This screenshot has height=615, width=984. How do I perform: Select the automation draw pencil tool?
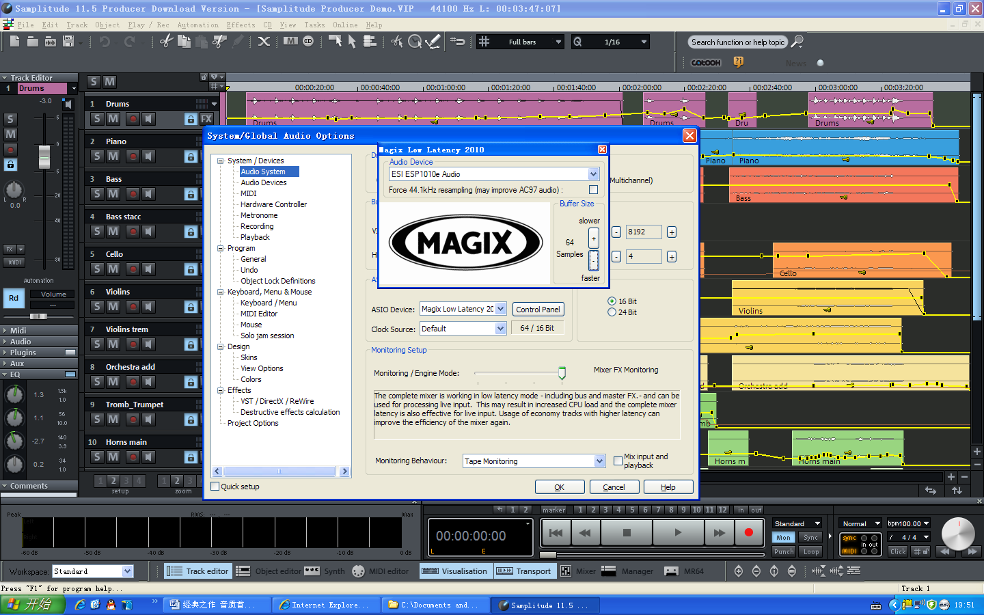pyautogui.click(x=433, y=42)
